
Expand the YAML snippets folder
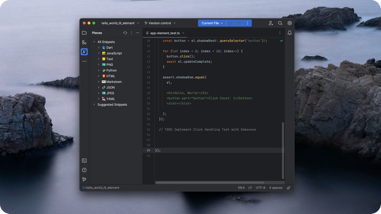pyautogui.click(x=99, y=99)
